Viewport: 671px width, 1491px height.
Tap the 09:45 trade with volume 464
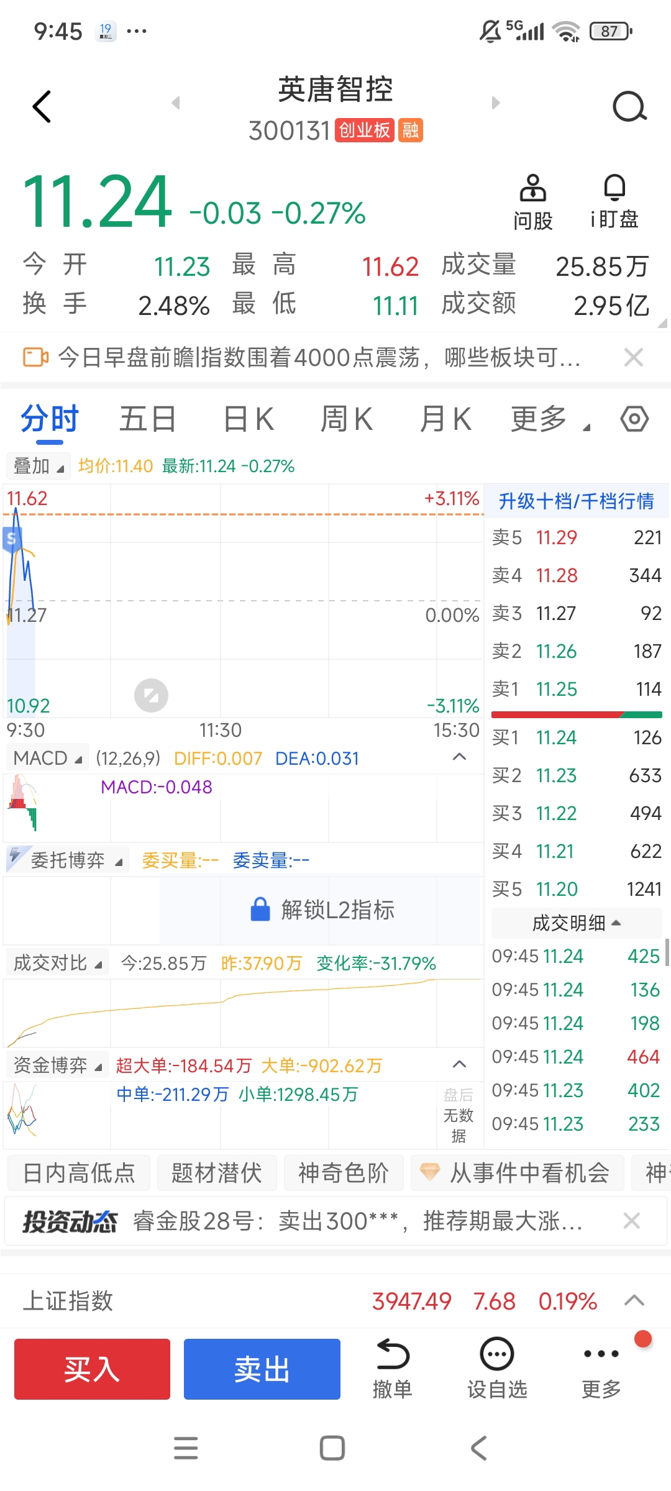click(577, 1057)
